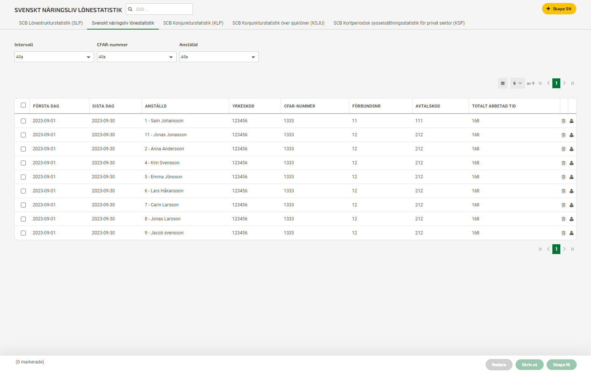
Task: Open the hamburger list menu icon
Action: point(503,83)
